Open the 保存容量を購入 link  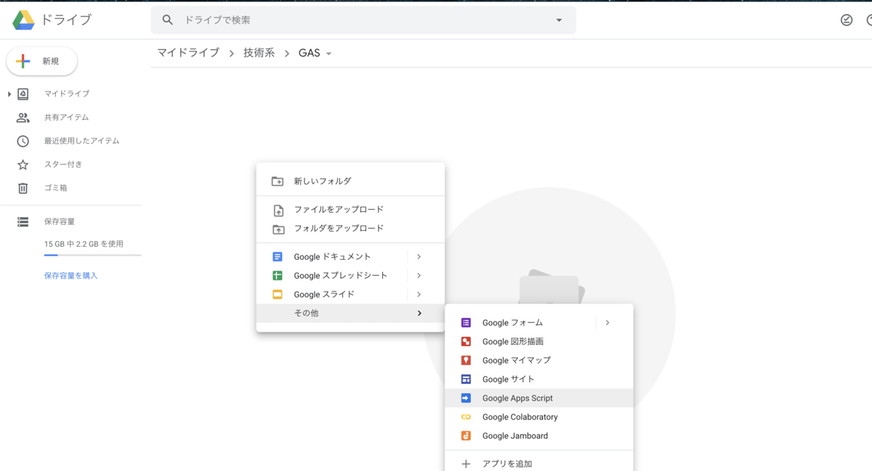[x=70, y=276]
